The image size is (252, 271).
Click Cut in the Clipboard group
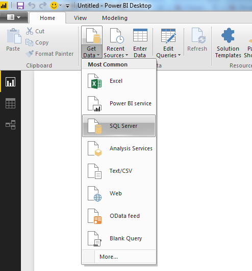(35, 31)
